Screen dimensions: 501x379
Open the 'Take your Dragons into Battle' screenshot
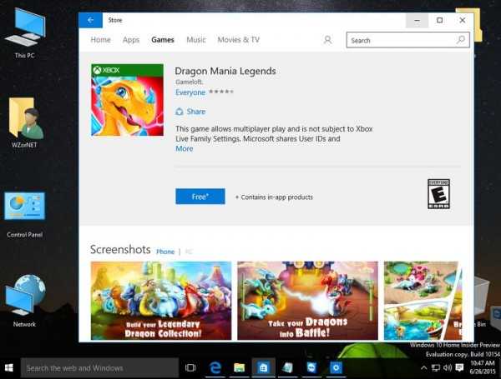tap(307, 300)
